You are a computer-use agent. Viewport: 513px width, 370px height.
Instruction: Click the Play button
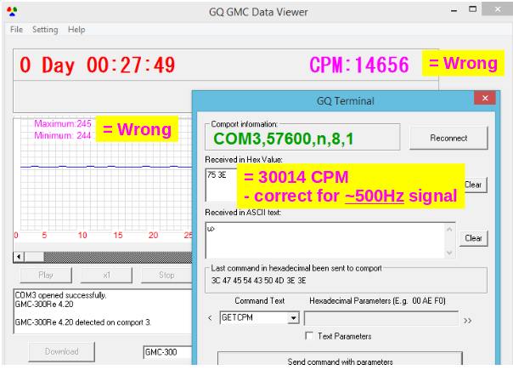point(46,276)
